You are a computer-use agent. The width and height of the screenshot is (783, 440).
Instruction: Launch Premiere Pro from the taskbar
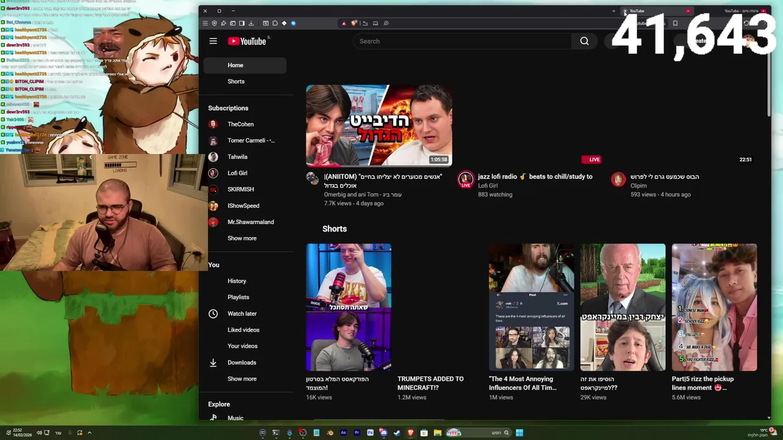[357, 433]
